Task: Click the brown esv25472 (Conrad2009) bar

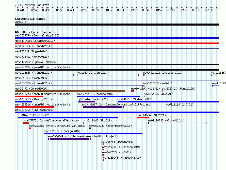Action: 70,91
